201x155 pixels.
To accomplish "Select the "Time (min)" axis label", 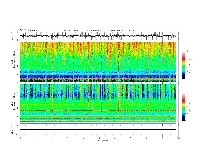I will 102,141.
